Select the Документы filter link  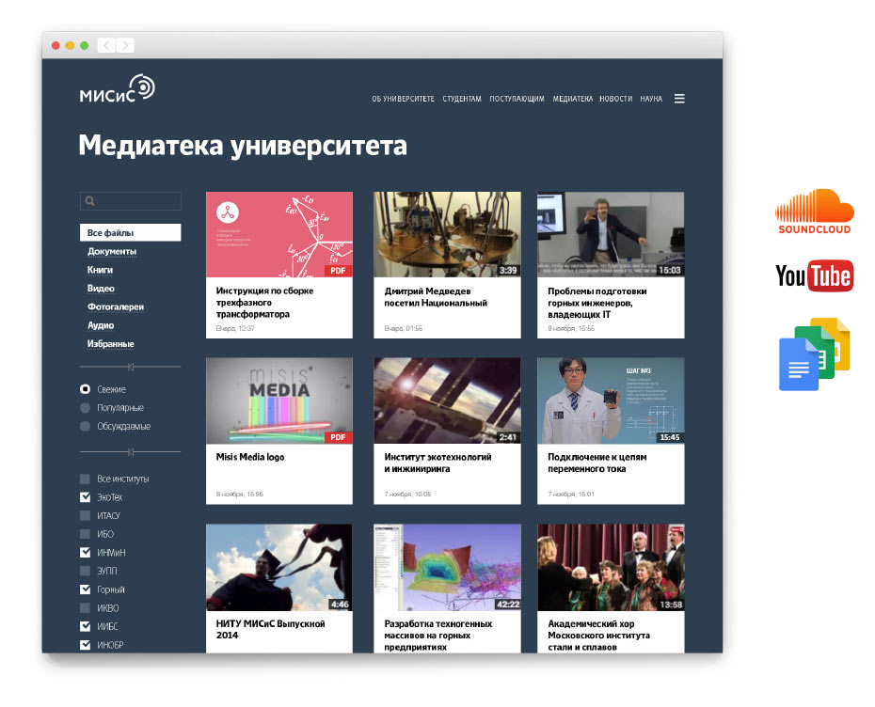click(x=111, y=252)
